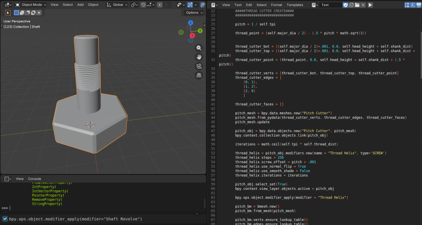The width and height of the screenshot is (422, 225).
Task: Open a text file with the folder icon
Action: click(357, 5)
